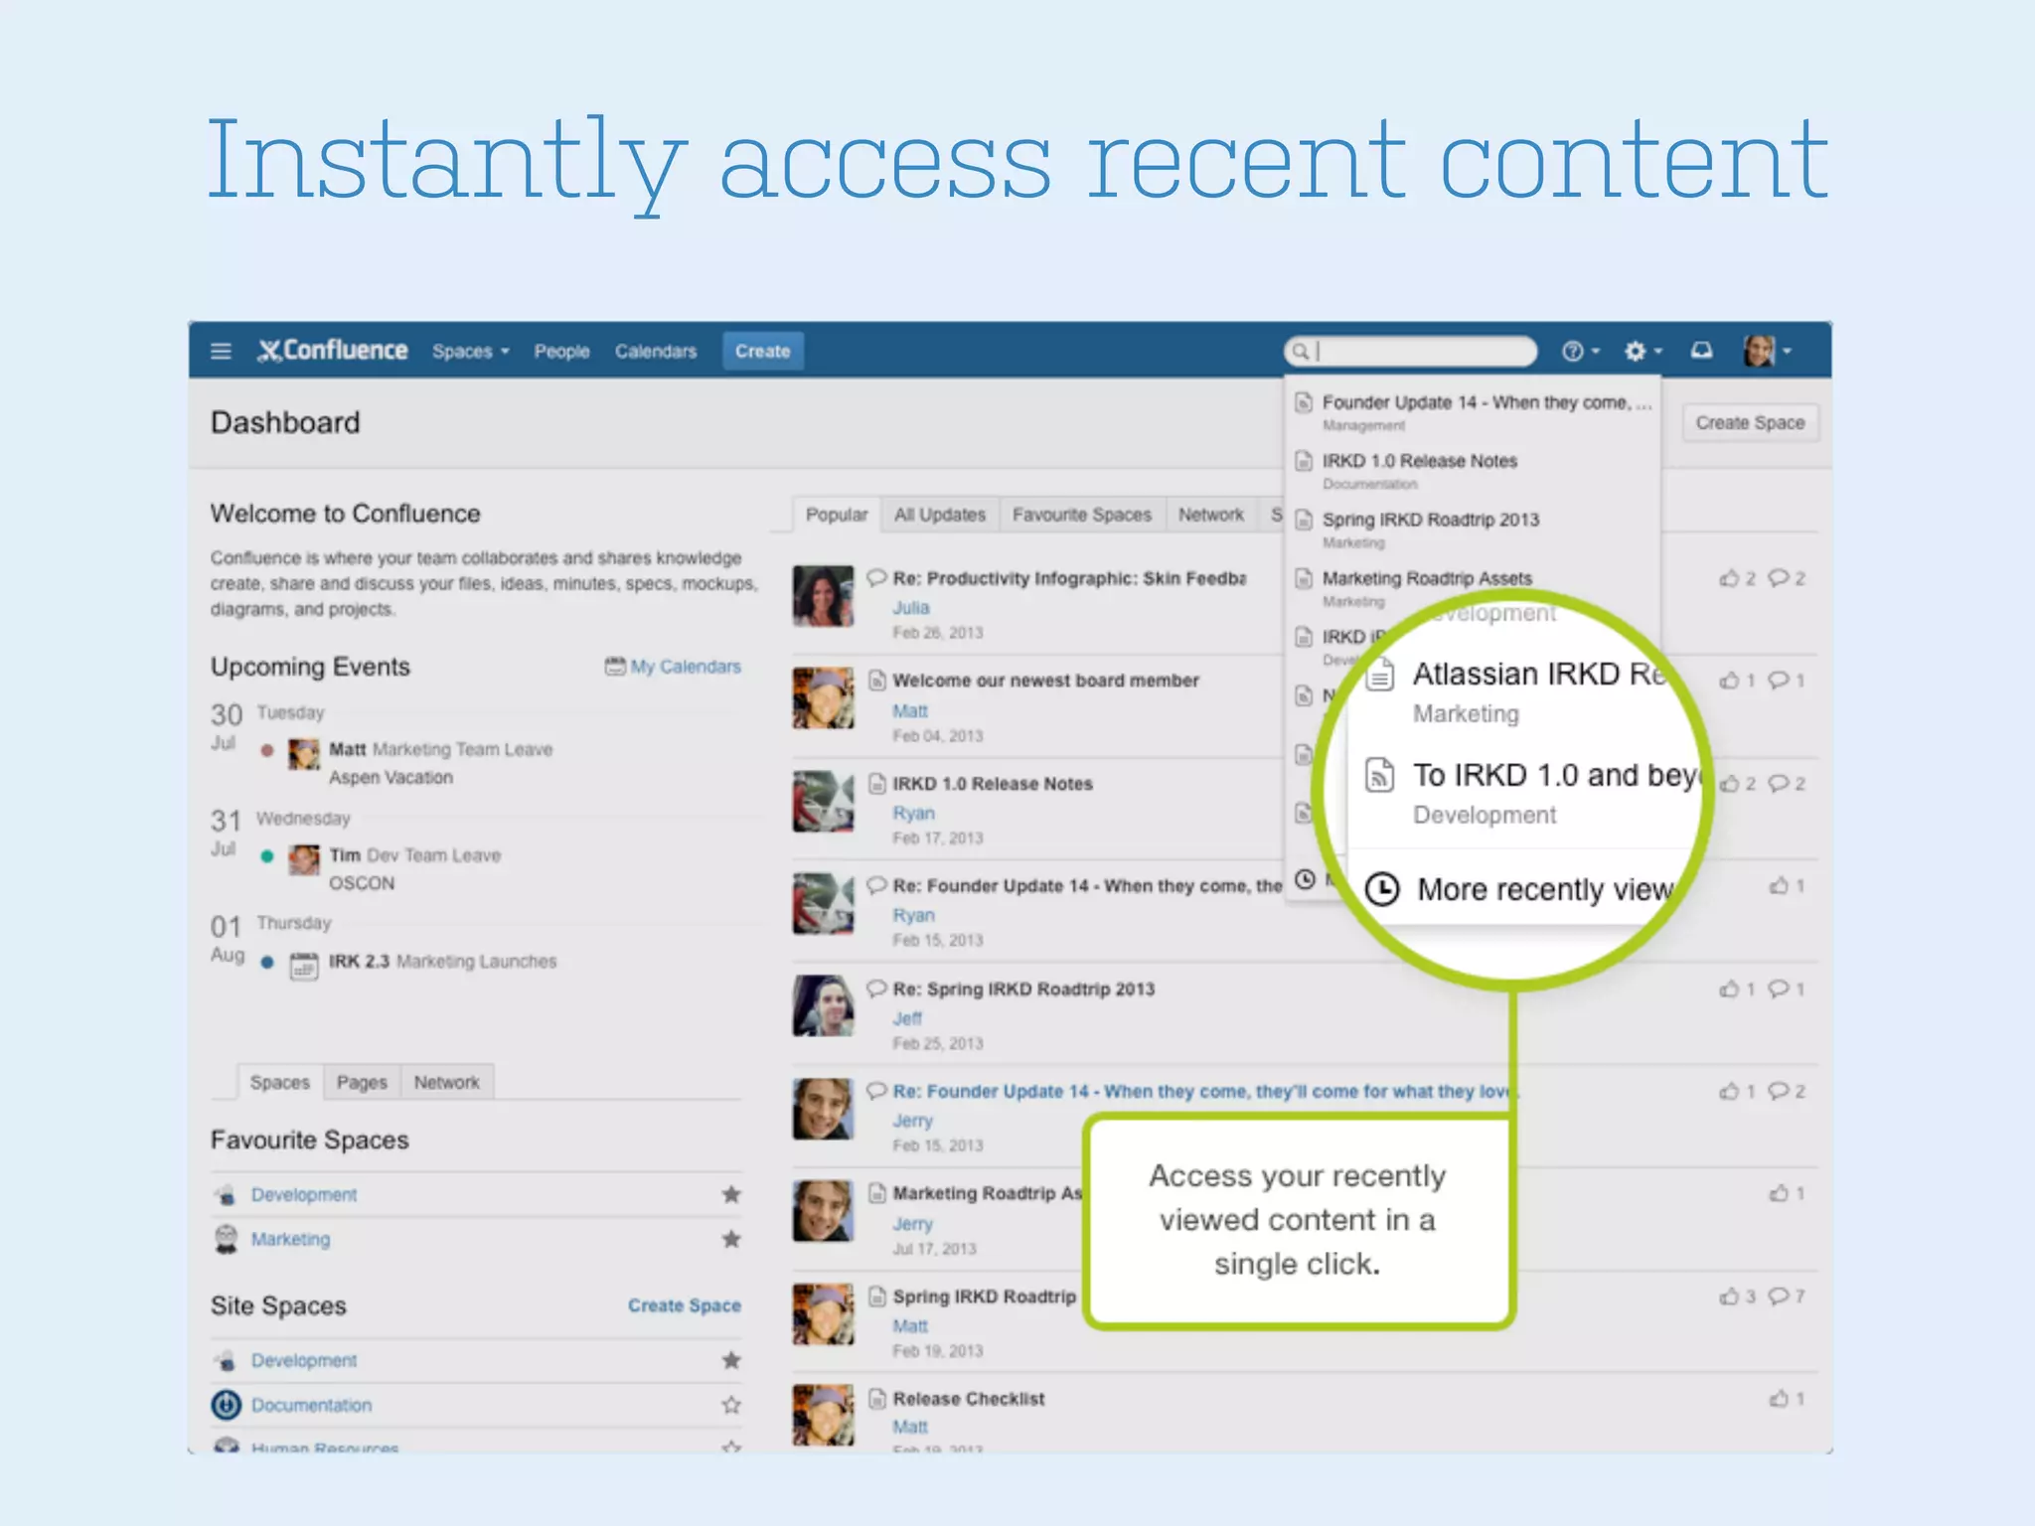Open Release Checklist page

[x=968, y=1399]
